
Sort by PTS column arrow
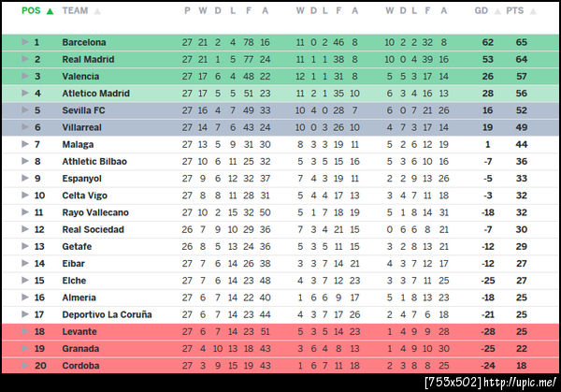(531, 11)
